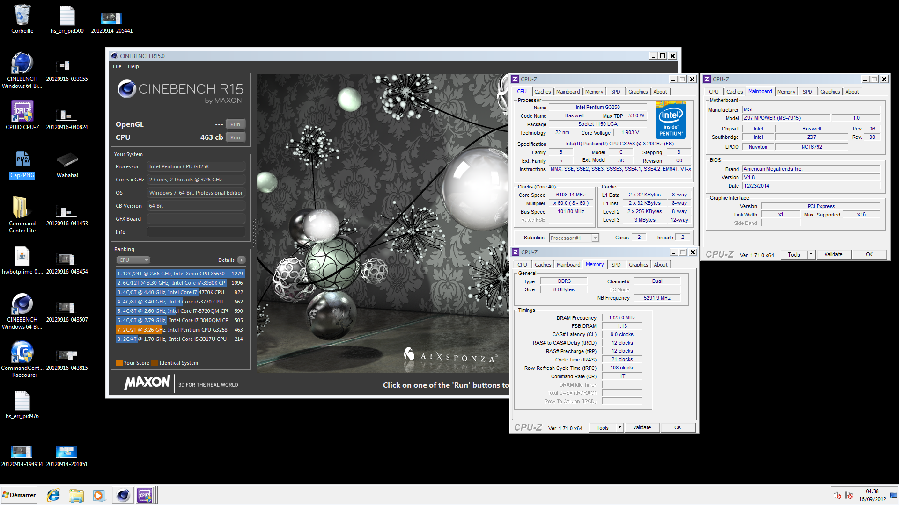This screenshot has height=505, width=899.
Task: Click OK in Memory CPU-Z window
Action: (678, 428)
